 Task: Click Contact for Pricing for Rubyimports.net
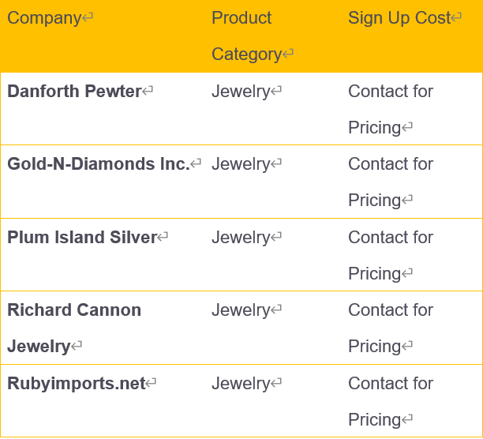(391, 402)
